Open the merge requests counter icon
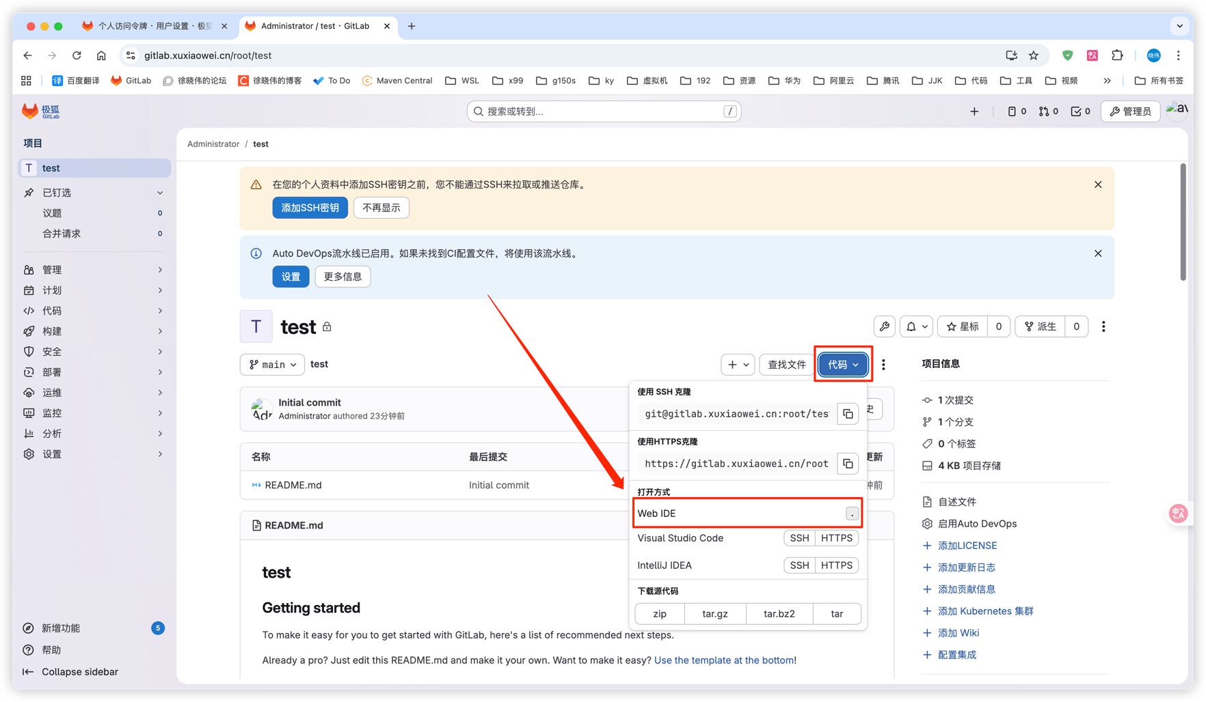The width and height of the screenshot is (1206, 702). (1048, 111)
